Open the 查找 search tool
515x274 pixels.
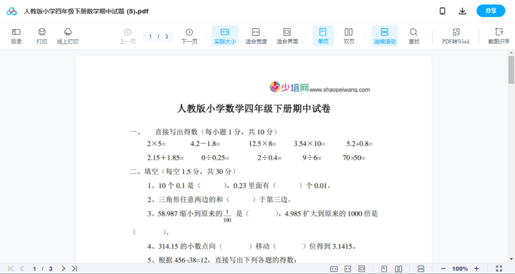coord(414,36)
